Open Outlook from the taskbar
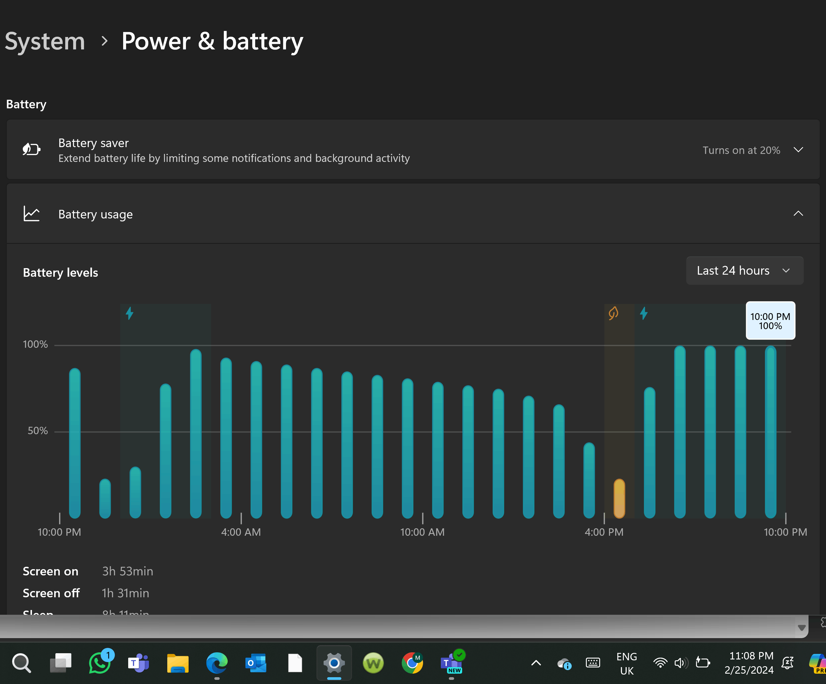The height and width of the screenshot is (684, 826). coord(256,663)
